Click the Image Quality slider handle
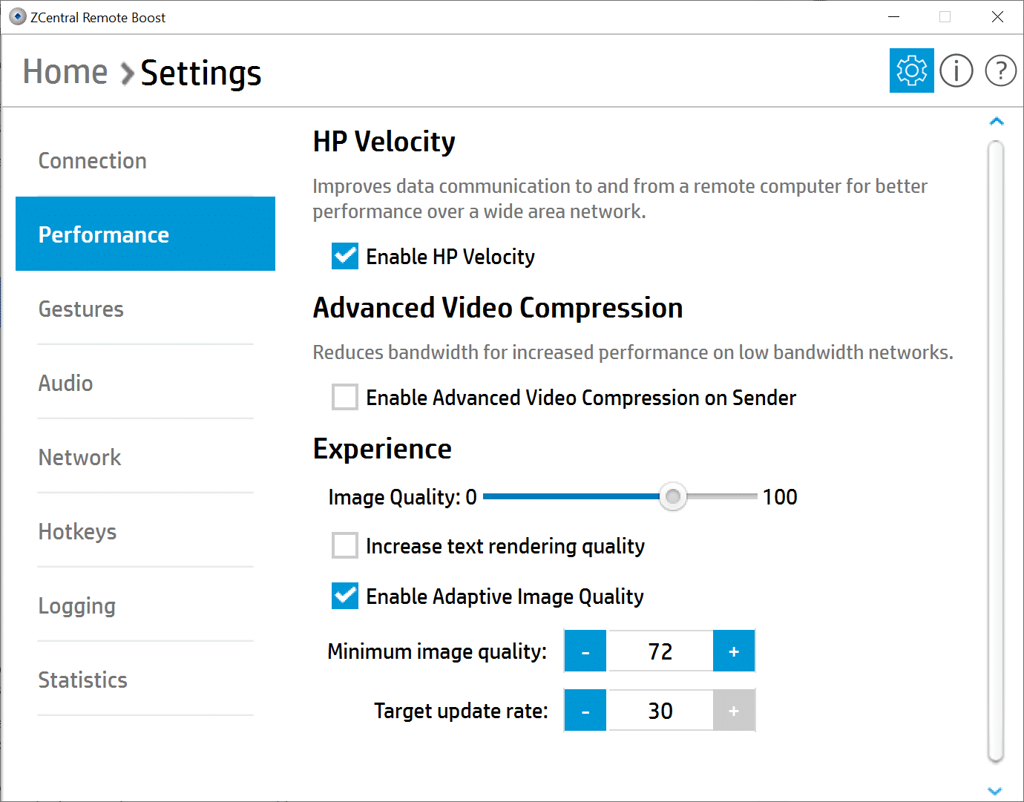Viewport: 1024px width, 802px height. click(x=673, y=496)
